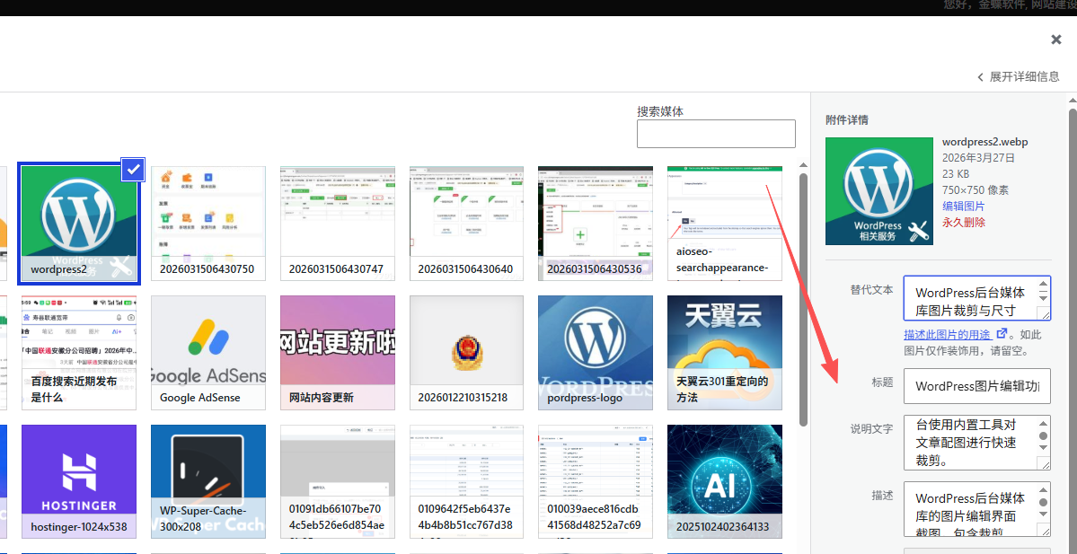Click the wordpress2.webp filename text
Image resolution: width=1077 pixels, height=554 pixels.
click(985, 142)
